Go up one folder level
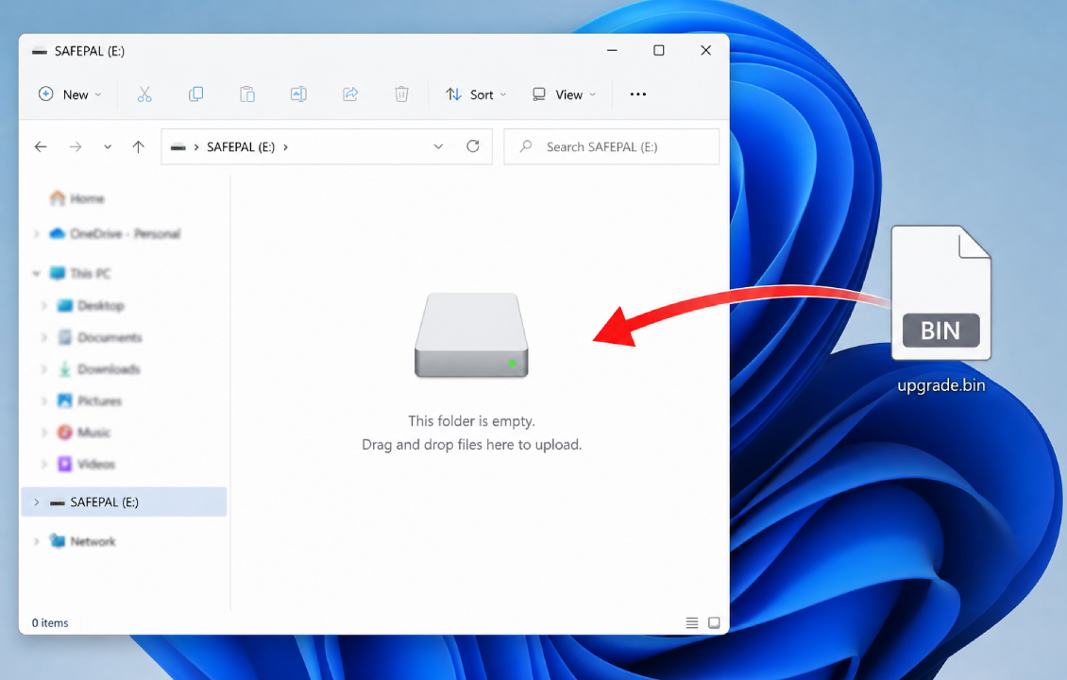Image resolution: width=1067 pixels, height=680 pixels. 138,146
